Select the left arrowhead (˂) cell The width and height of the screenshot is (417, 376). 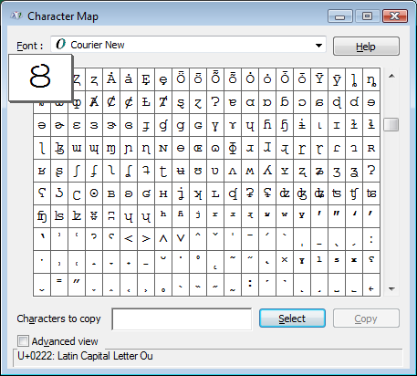[129, 239]
